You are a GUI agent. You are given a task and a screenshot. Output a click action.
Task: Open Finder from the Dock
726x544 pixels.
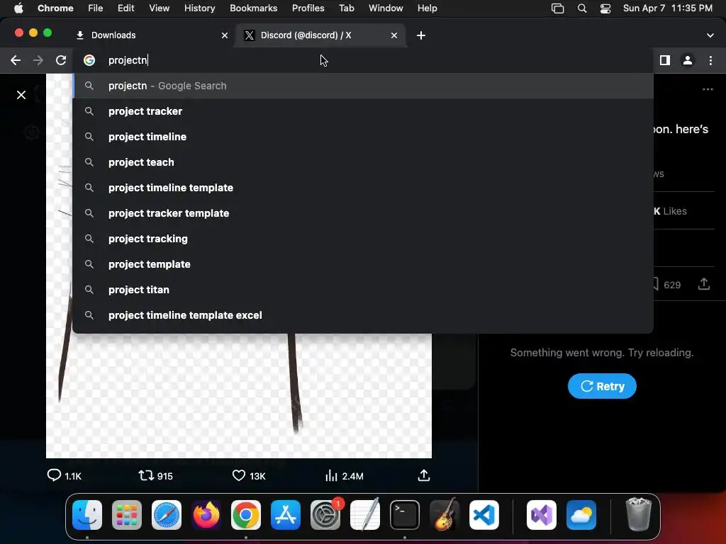[x=87, y=515]
